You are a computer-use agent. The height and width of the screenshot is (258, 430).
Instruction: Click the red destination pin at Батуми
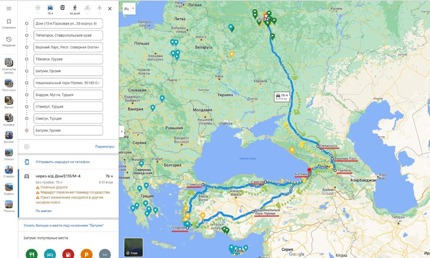[x=309, y=171]
